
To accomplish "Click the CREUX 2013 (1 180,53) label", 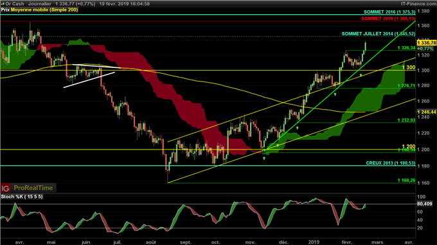I will 391,164.
